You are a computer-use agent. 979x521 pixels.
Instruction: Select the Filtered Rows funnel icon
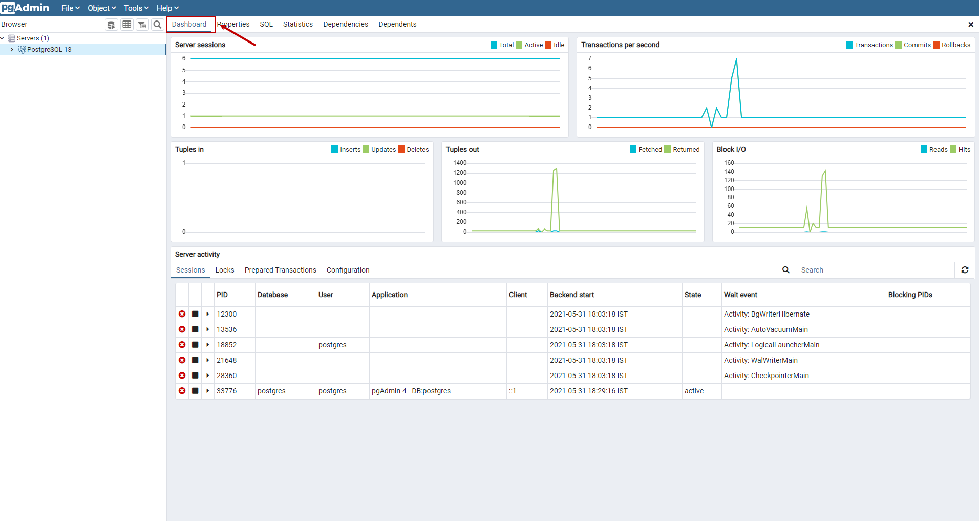142,24
